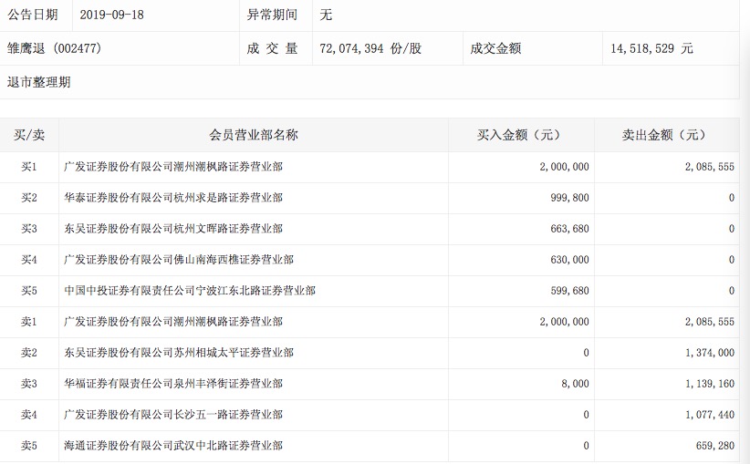
Task: Select sell amount 0 in 买4 row
Action: click(x=732, y=260)
